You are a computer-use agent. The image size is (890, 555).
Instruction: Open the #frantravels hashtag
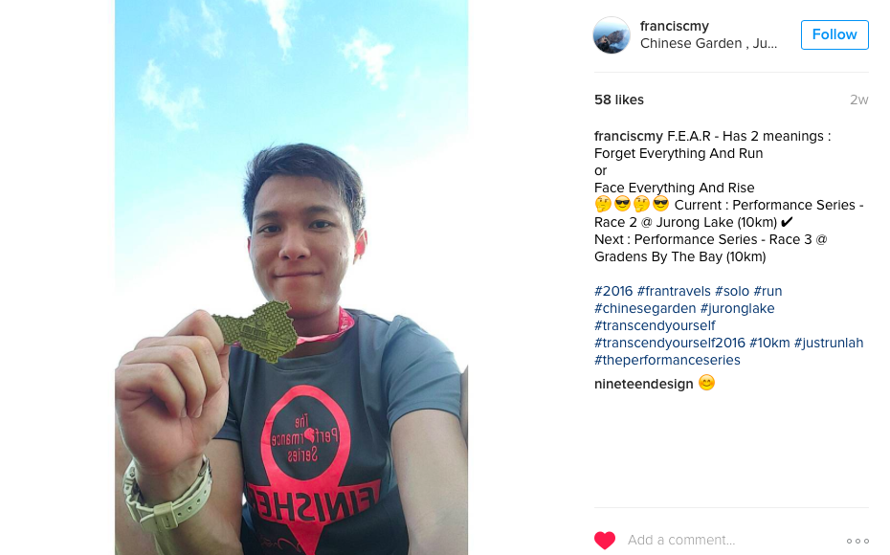click(x=674, y=291)
